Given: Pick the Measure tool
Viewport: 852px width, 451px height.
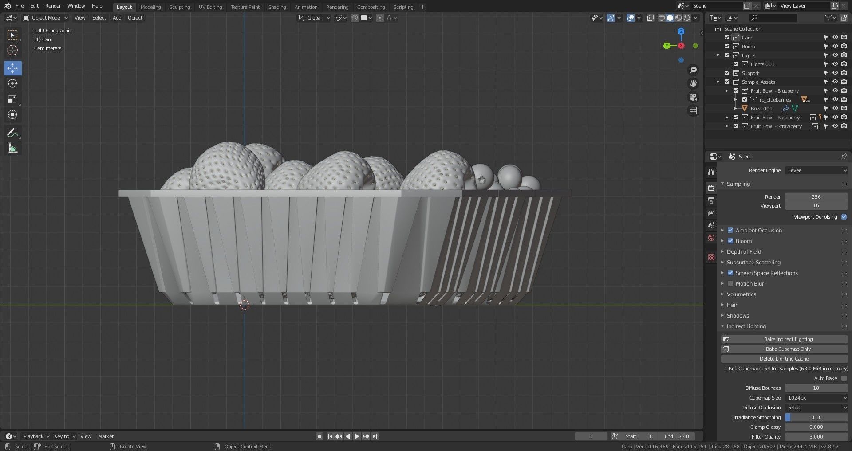Looking at the screenshot, I should point(12,149).
